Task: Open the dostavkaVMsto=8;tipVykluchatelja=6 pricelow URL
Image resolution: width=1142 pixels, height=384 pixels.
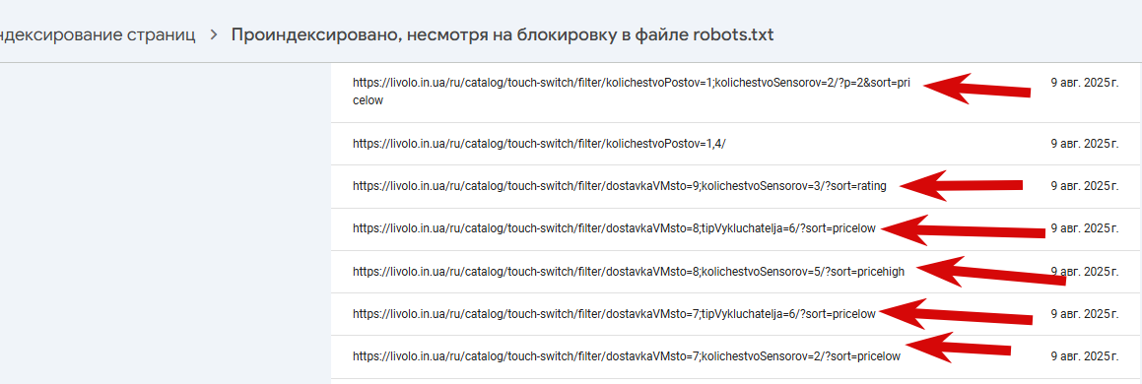Action: [x=614, y=228]
